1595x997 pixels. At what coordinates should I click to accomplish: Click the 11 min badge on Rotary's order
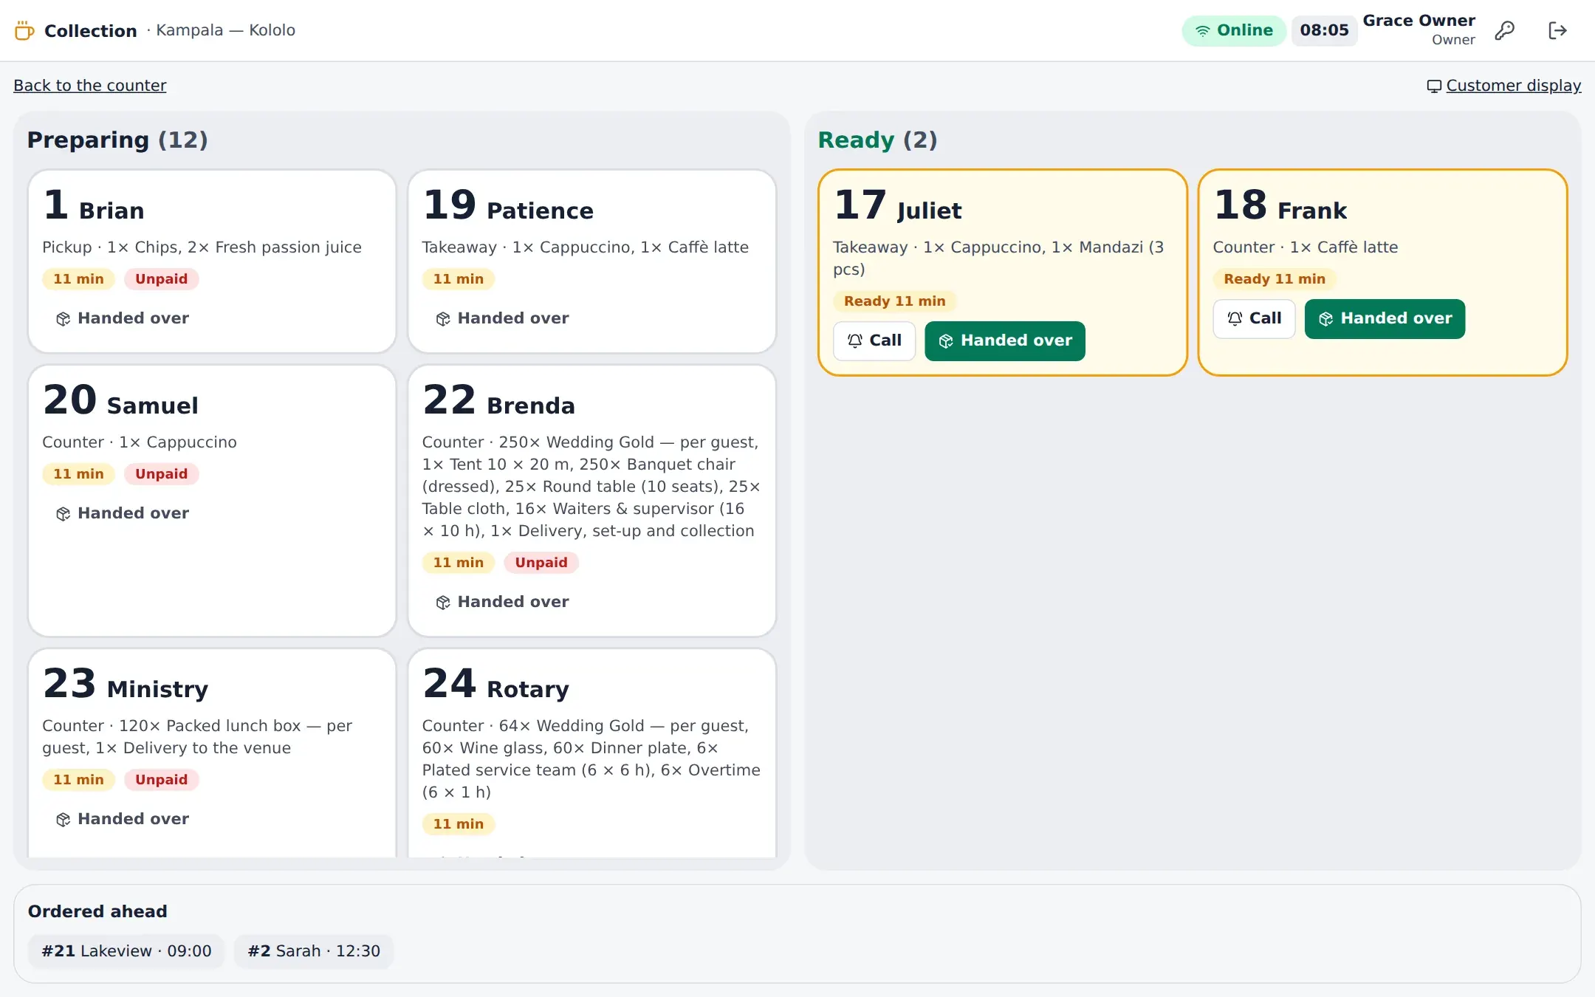pyautogui.click(x=458, y=824)
